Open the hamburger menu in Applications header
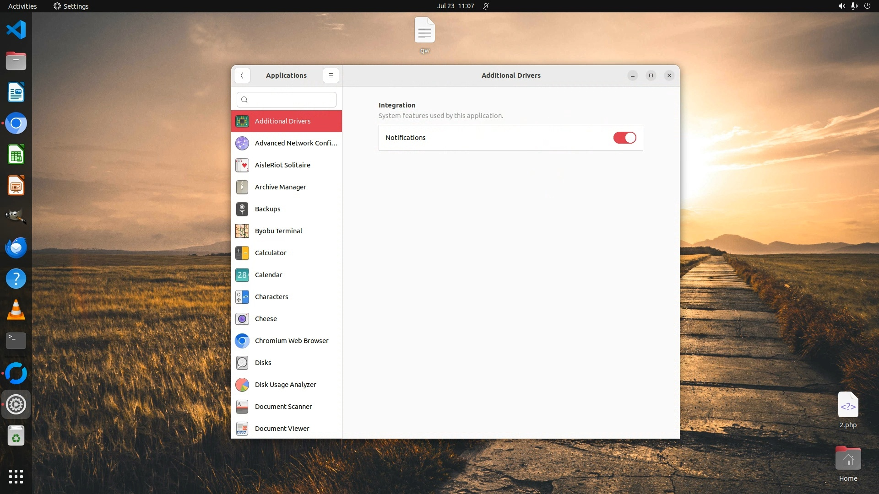The height and width of the screenshot is (494, 879). coord(331,75)
